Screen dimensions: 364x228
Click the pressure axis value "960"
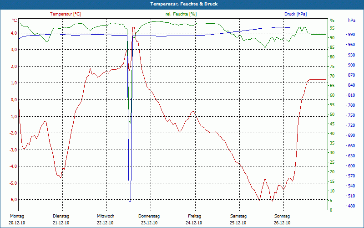point(352,44)
